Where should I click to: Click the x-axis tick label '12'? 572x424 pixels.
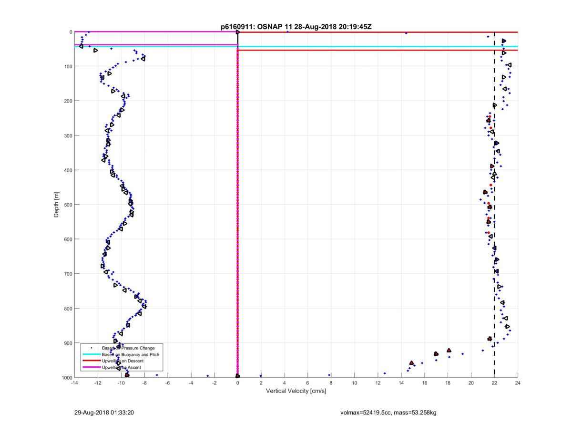tap(378, 383)
